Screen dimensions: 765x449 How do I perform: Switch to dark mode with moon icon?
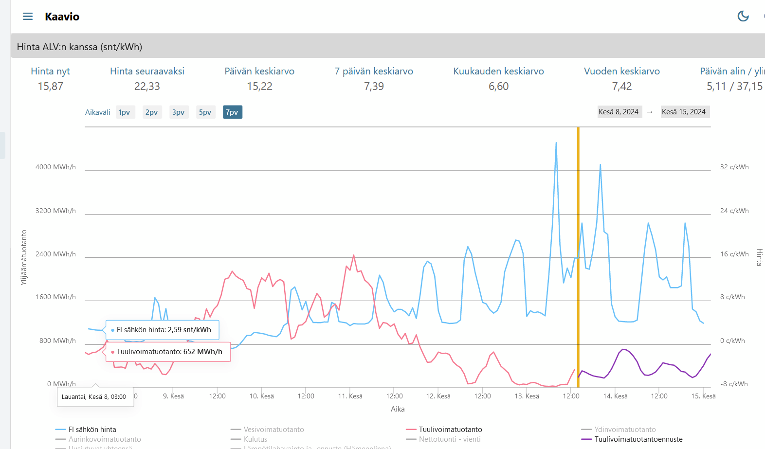743,16
